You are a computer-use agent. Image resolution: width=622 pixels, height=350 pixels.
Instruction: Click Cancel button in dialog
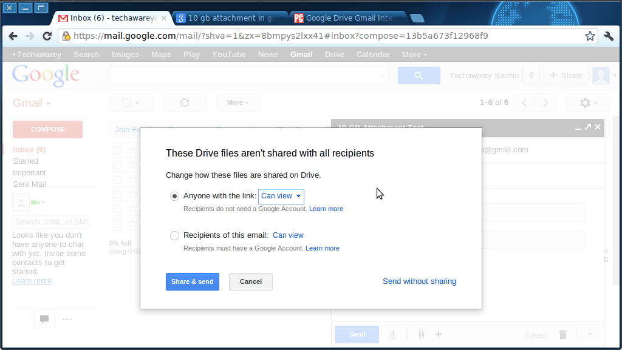[x=251, y=281]
